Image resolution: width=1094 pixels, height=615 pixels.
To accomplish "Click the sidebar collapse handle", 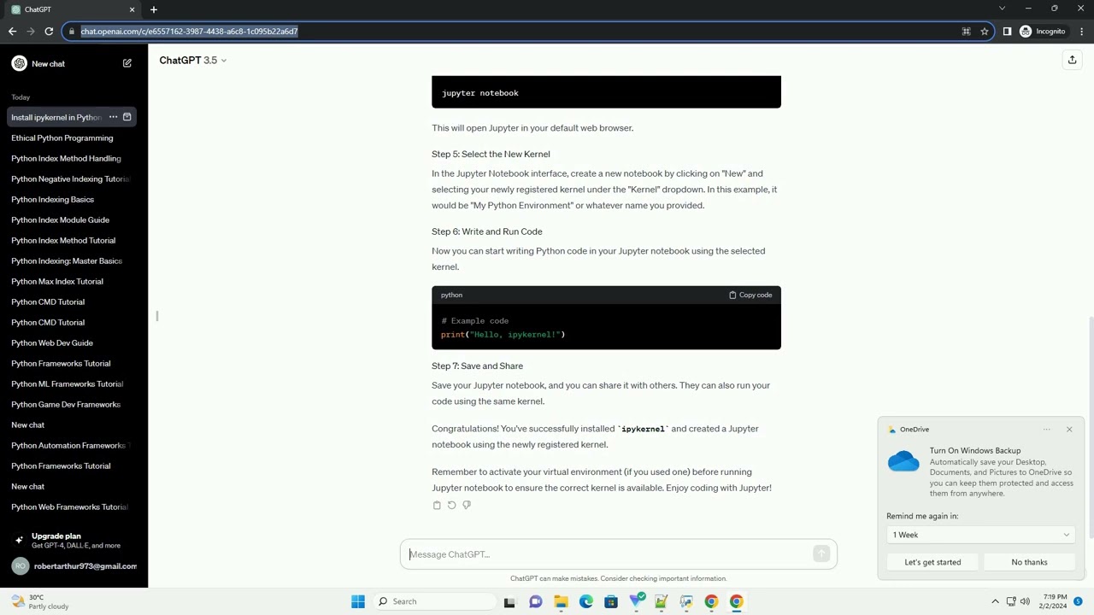I will point(157,316).
